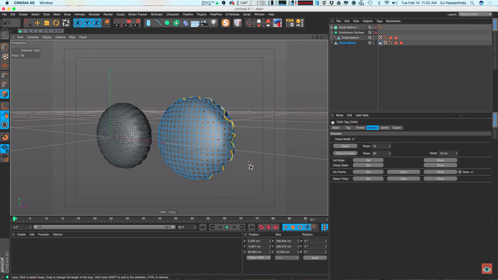Open the spline pen tool
The image size is (498, 280).
pos(157,23)
